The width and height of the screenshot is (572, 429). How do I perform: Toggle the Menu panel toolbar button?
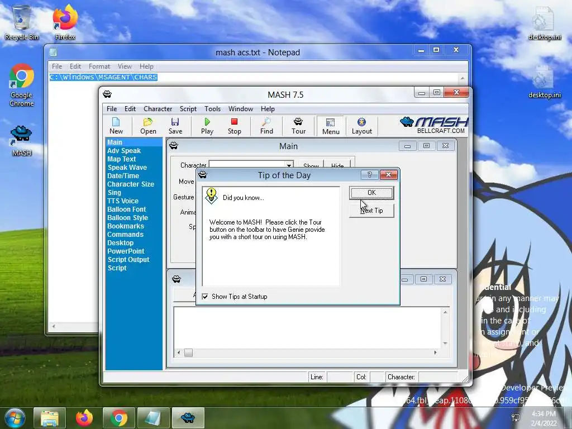[x=331, y=126]
